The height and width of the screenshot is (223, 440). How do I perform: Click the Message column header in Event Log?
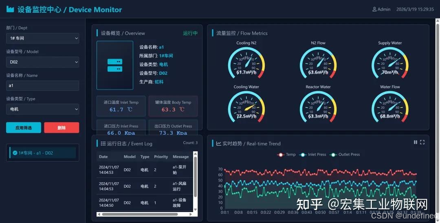[x=181, y=157]
